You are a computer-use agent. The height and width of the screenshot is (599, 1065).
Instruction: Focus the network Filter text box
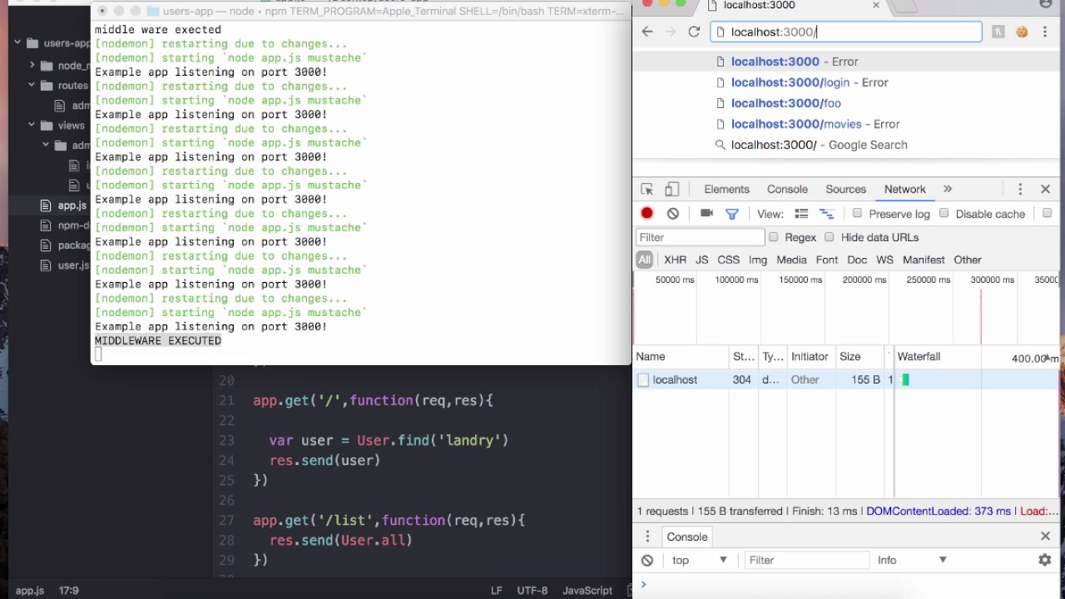[x=700, y=237]
